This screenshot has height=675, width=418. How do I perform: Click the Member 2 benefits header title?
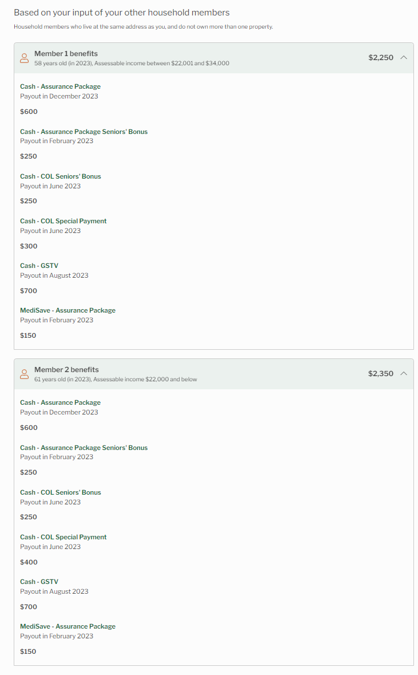point(66,369)
